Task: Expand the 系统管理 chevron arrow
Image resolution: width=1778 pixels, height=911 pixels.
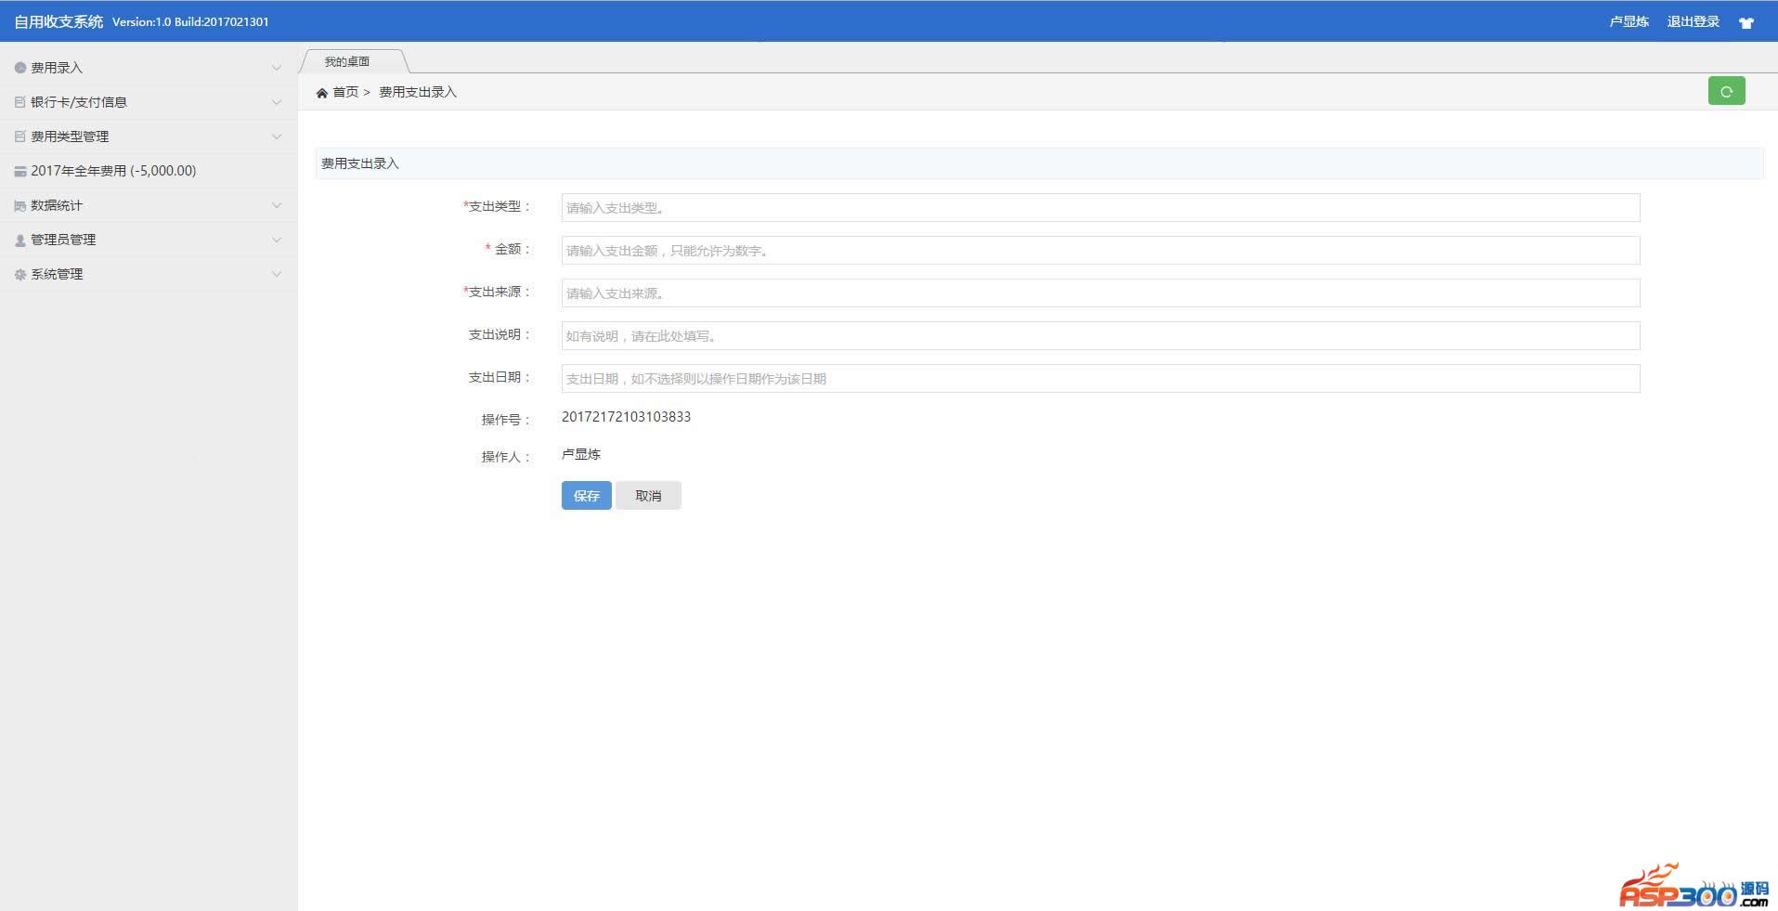Action: pyautogui.click(x=276, y=274)
